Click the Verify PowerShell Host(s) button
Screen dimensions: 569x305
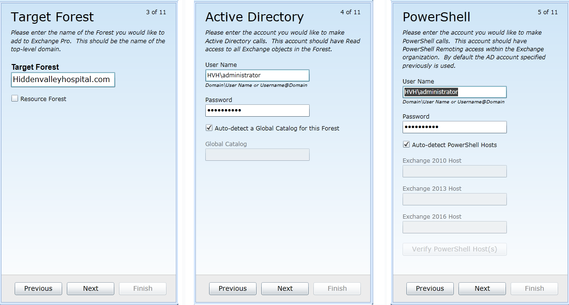[455, 249]
